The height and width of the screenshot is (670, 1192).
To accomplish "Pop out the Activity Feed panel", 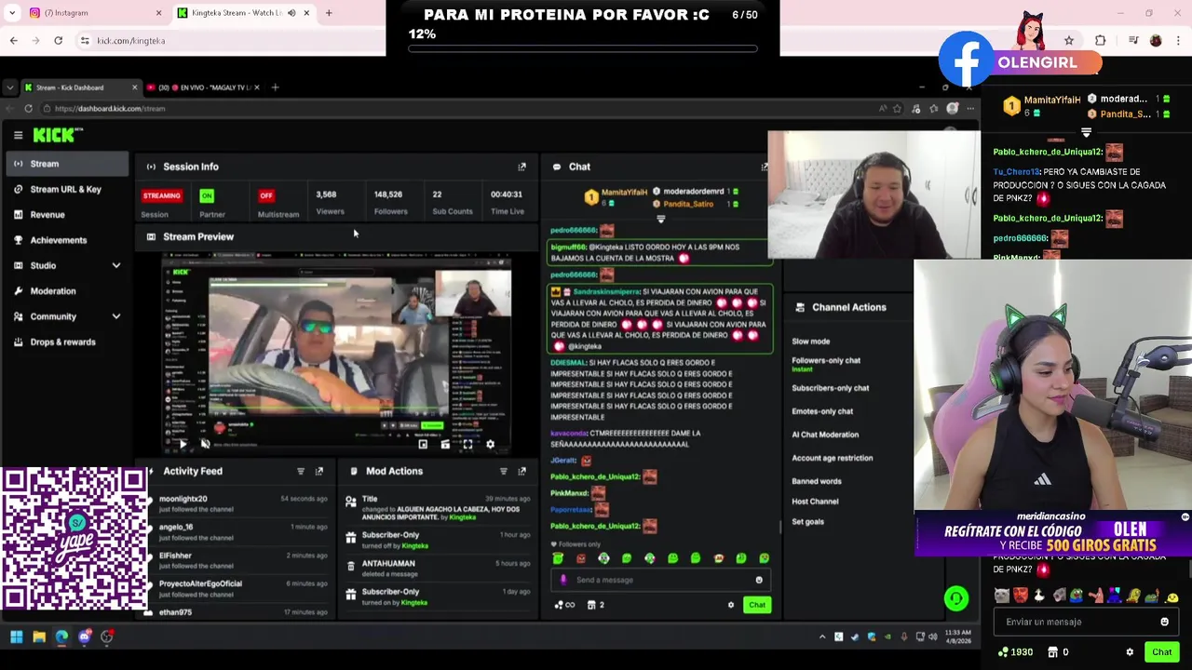I will pyautogui.click(x=318, y=471).
